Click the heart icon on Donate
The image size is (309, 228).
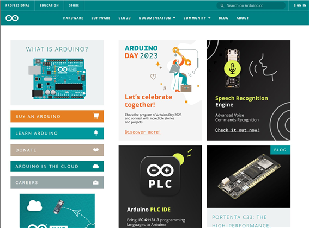coord(96,150)
